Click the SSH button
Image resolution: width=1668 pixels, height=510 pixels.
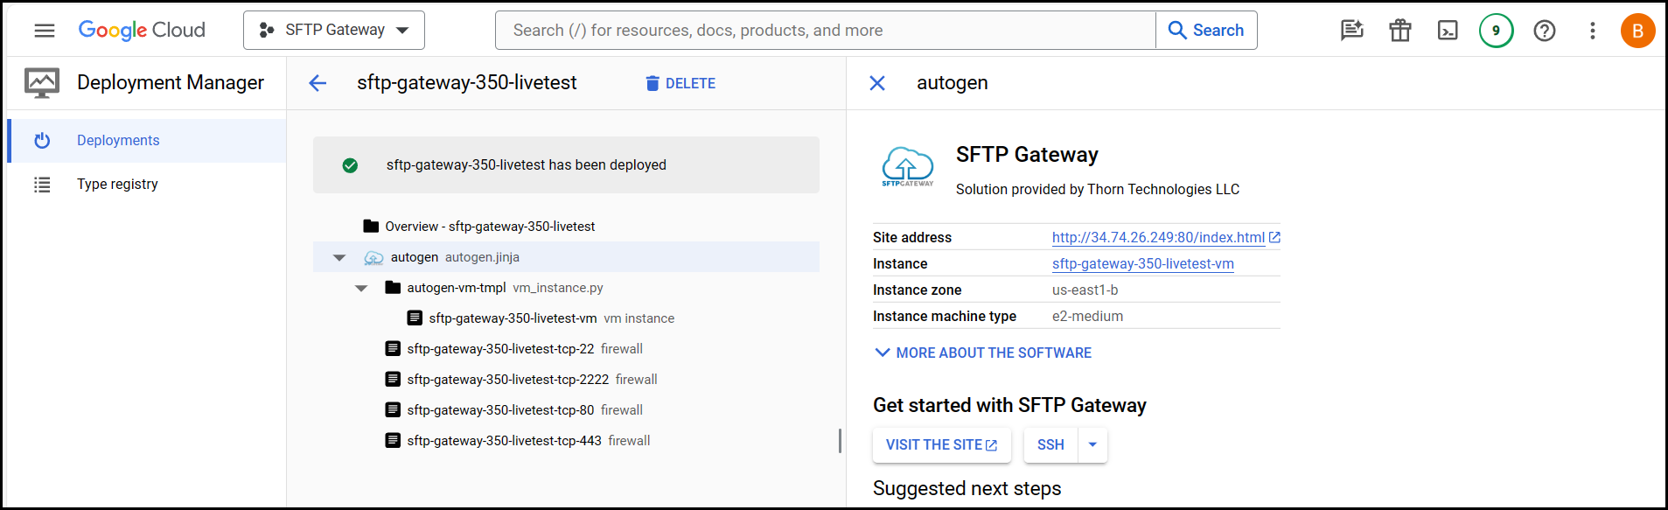pyautogui.click(x=1050, y=445)
